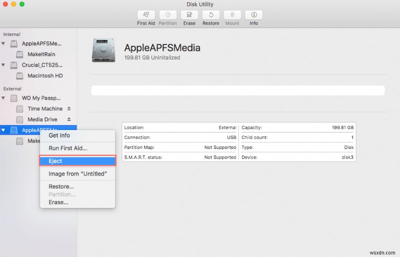Image resolution: width=400 pixels, height=257 pixels.
Task: Select Eject in the context menu
Action: 77,161
